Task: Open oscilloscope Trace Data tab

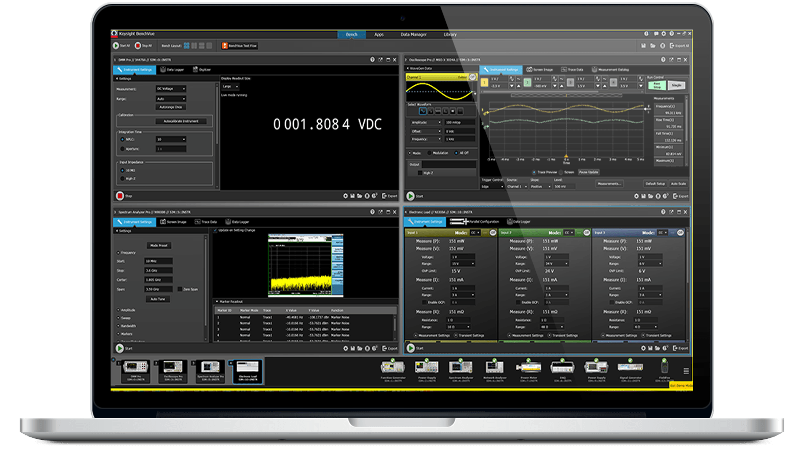Action: click(572, 70)
